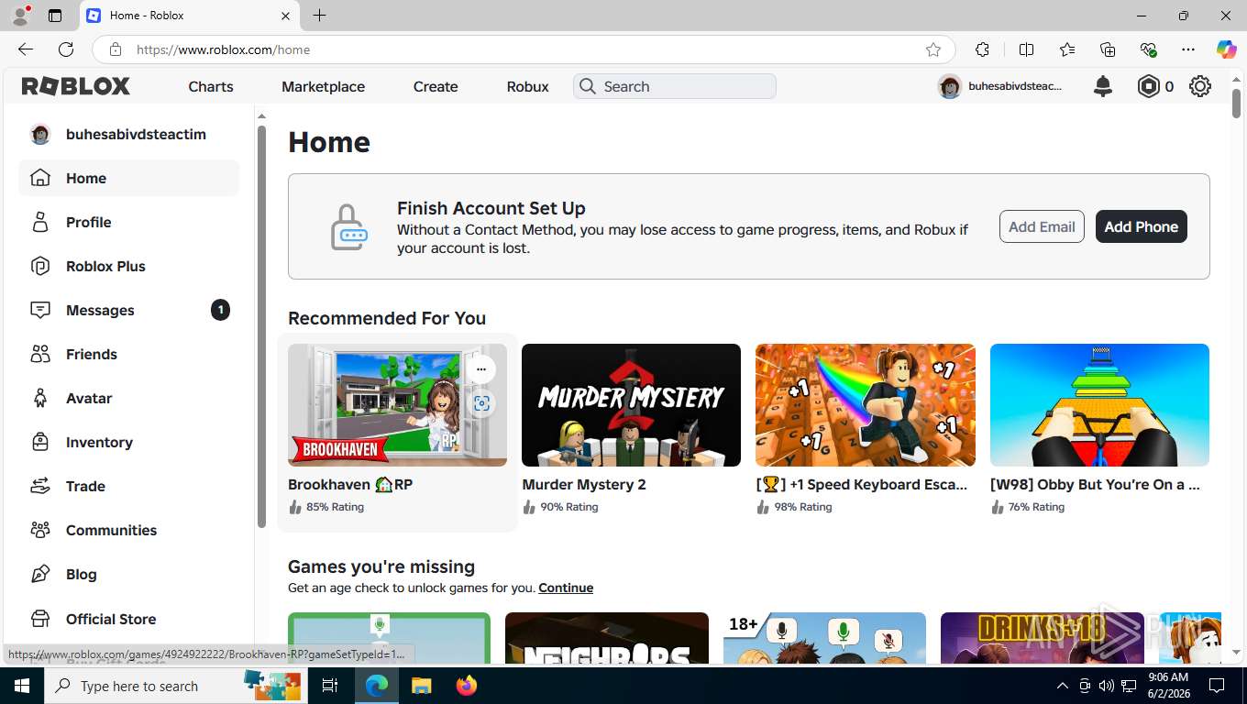Open the Robux balance icon
This screenshot has width=1247, height=704.
pos(1149,86)
